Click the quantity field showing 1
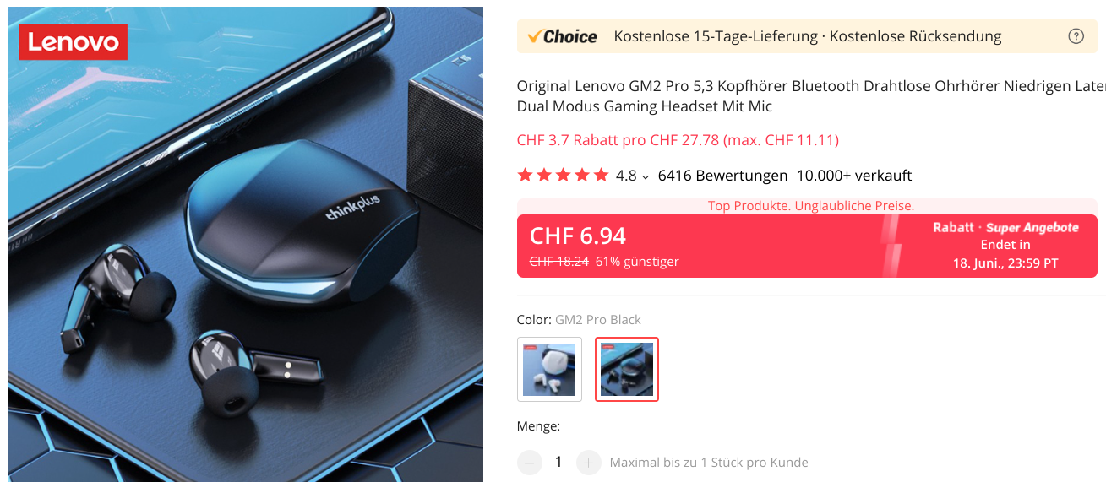 click(558, 463)
